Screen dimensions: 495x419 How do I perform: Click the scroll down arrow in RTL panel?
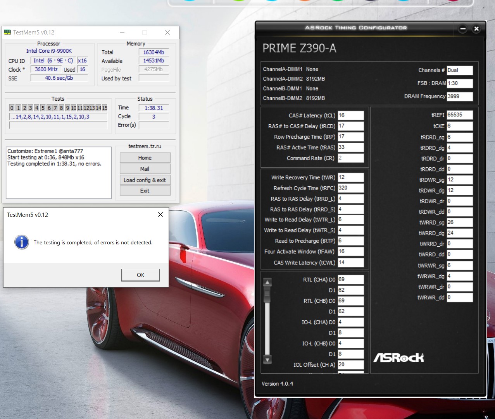click(267, 359)
